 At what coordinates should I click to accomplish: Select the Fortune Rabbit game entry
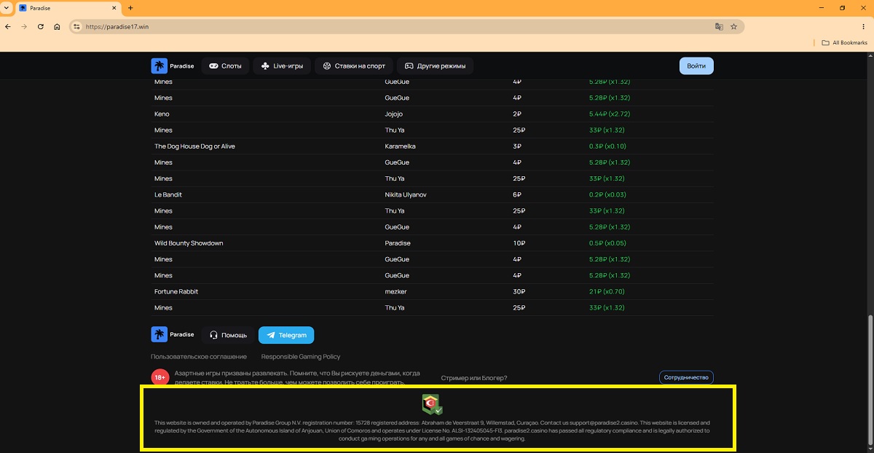176,291
